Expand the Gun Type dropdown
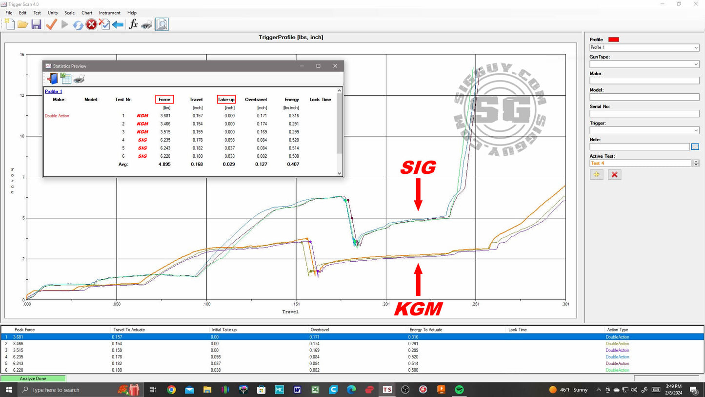705x397 pixels. coord(696,64)
